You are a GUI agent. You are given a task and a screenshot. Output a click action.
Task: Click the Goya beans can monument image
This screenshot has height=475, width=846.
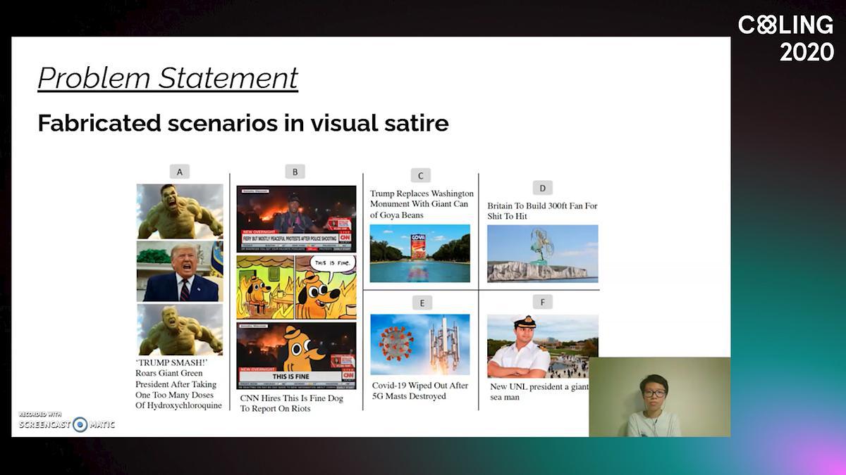(x=419, y=253)
